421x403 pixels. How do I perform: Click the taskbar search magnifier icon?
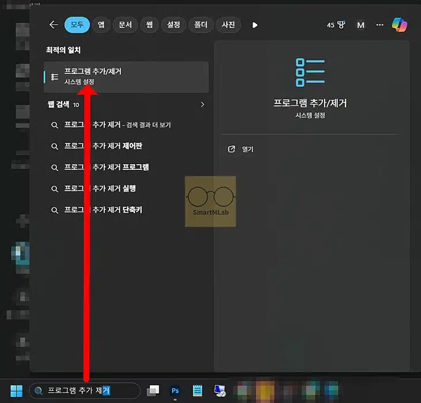click(x=39, y=391)
